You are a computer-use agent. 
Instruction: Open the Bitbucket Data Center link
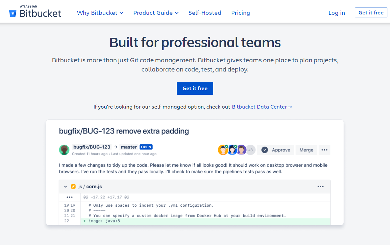tap(262, 107)
